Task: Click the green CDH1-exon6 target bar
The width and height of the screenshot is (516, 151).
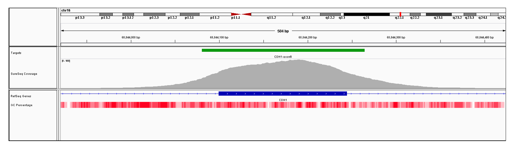Action: [283, 50]
